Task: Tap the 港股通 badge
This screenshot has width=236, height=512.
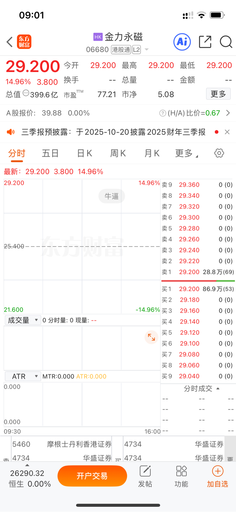Action: pyautogui.click(x=121, y=50)
